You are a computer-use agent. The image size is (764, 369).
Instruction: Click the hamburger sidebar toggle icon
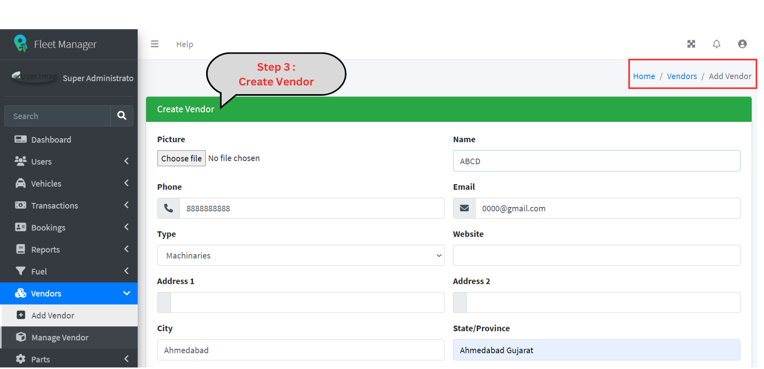[x=154, y=44]
